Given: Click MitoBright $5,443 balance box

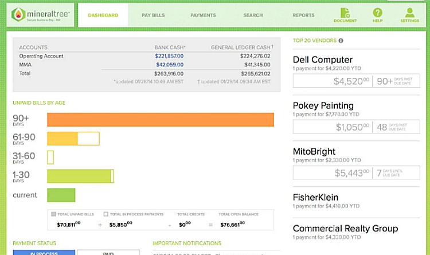Looking at the screenshot, I should point(356,172).
